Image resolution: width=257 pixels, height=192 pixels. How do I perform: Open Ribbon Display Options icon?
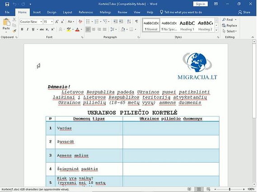(x=216, y=4)
